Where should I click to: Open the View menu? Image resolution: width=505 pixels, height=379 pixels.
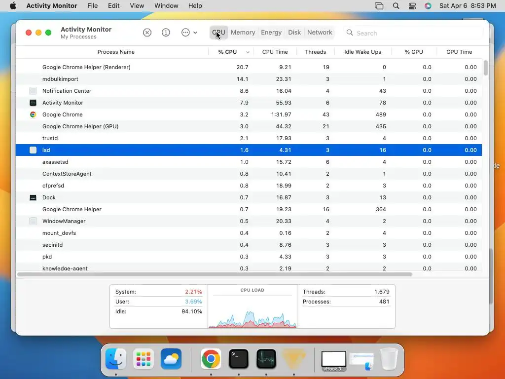tap(137, 6)
